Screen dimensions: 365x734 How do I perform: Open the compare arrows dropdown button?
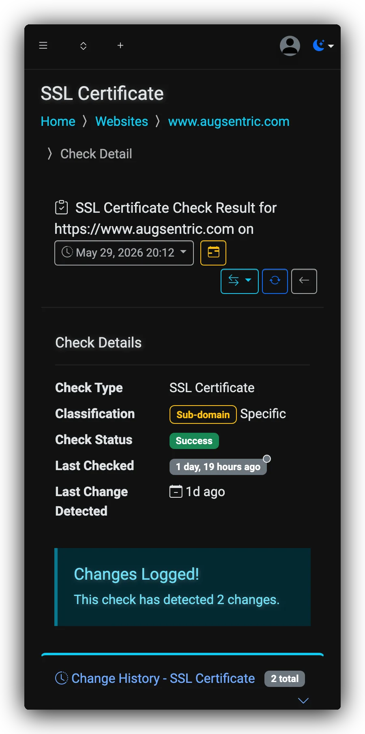pos(240,281)
